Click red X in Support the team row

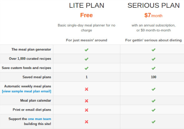[x=86, y=122]
